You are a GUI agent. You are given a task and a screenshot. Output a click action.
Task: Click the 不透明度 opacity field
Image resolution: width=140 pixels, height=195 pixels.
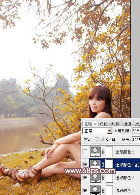tap(136, 131)
